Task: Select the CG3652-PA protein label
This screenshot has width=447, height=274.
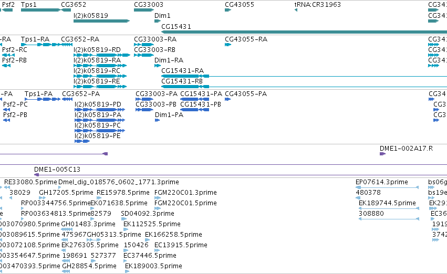Action: click(81, 94)
